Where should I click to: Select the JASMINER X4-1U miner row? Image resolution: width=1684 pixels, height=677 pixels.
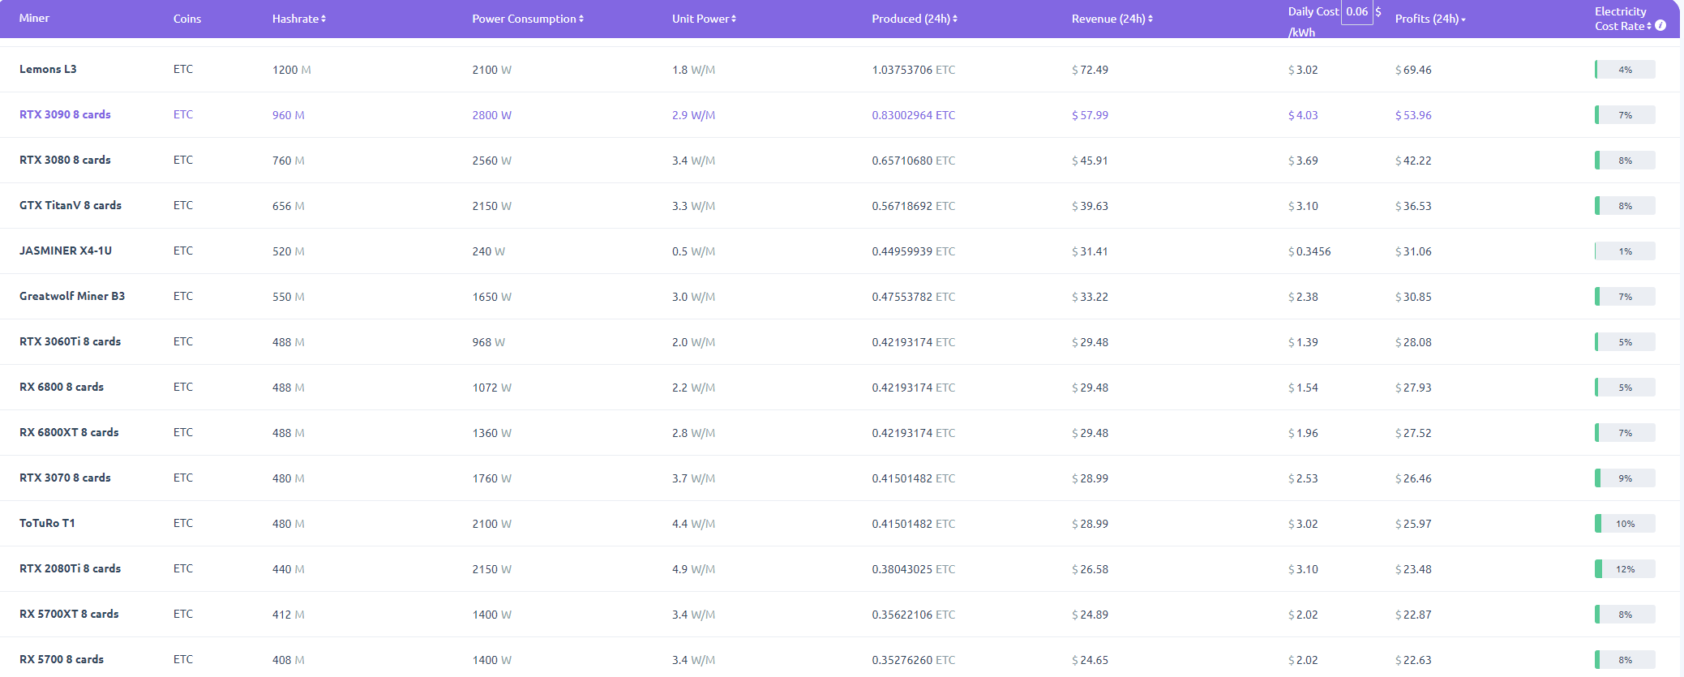[66, 251]
